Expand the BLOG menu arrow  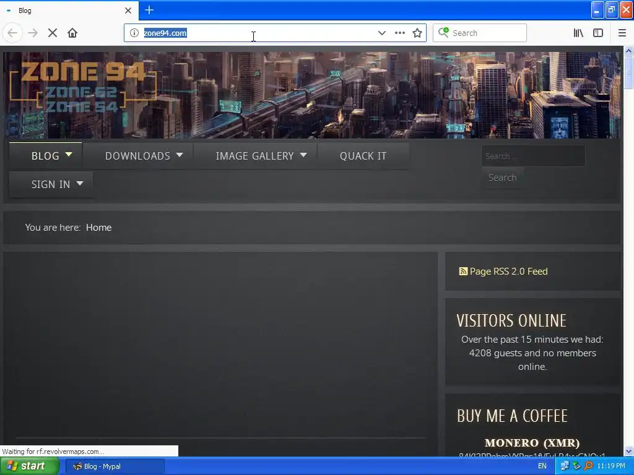tap(69, 154)
